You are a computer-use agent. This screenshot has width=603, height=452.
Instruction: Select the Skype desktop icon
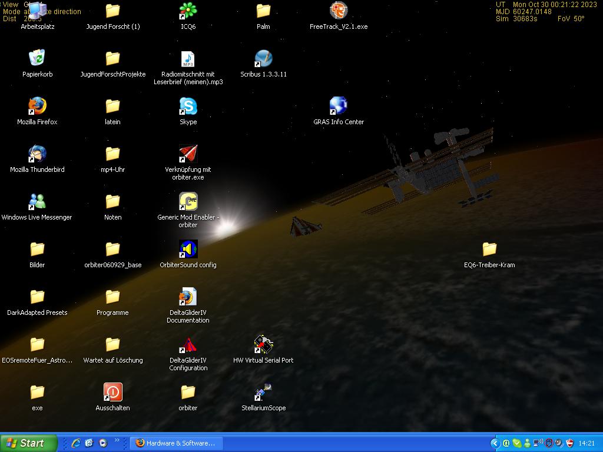pos(188,107)
